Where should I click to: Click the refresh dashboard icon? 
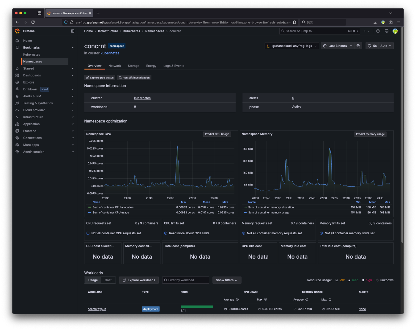370,46
